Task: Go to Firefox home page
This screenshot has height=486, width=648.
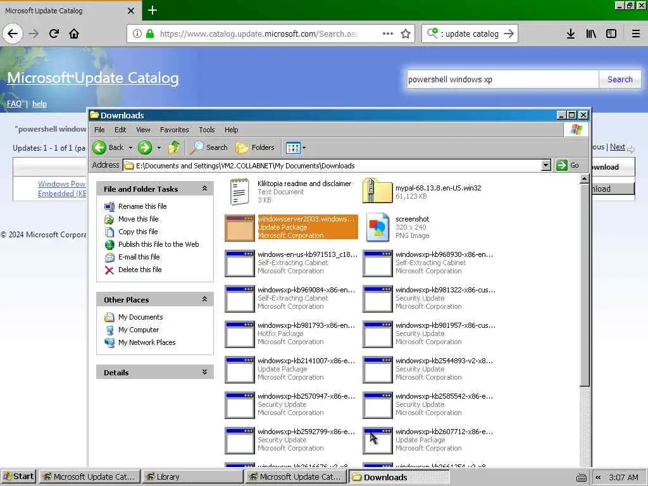Action: tap(74, 34)
